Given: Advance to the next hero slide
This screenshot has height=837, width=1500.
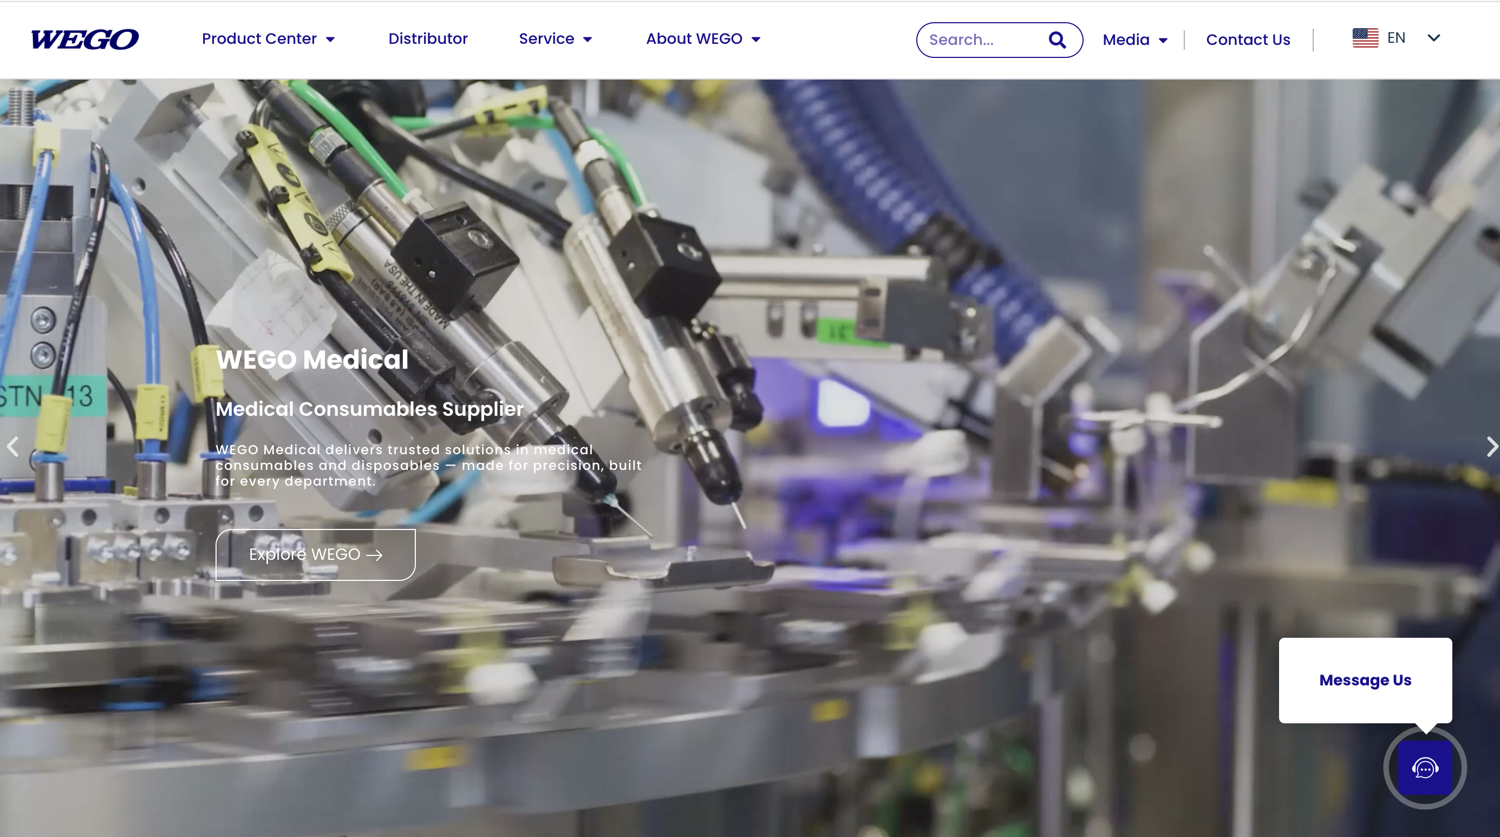Looking at the screenshot, I should (x=1491, y=447).
